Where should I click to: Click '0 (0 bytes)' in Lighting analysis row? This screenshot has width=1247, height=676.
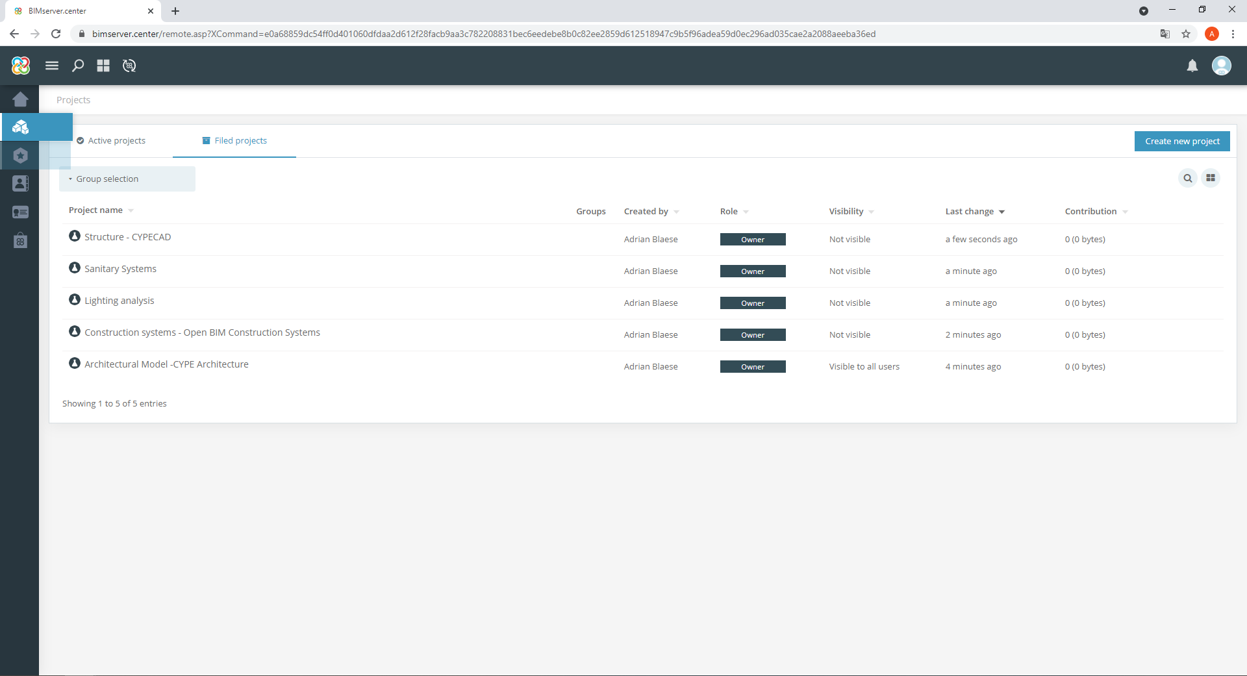pos(1085,303)
